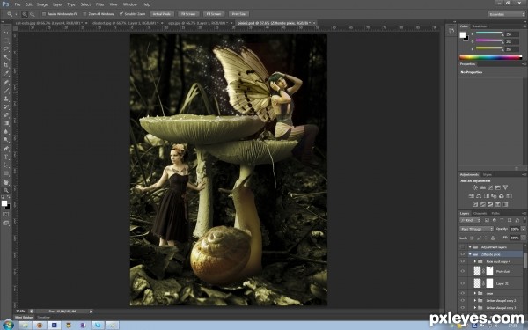The width and height of the screenshot is (528, 330).
Task: Open the Filter menu
Action: point(100,4)
